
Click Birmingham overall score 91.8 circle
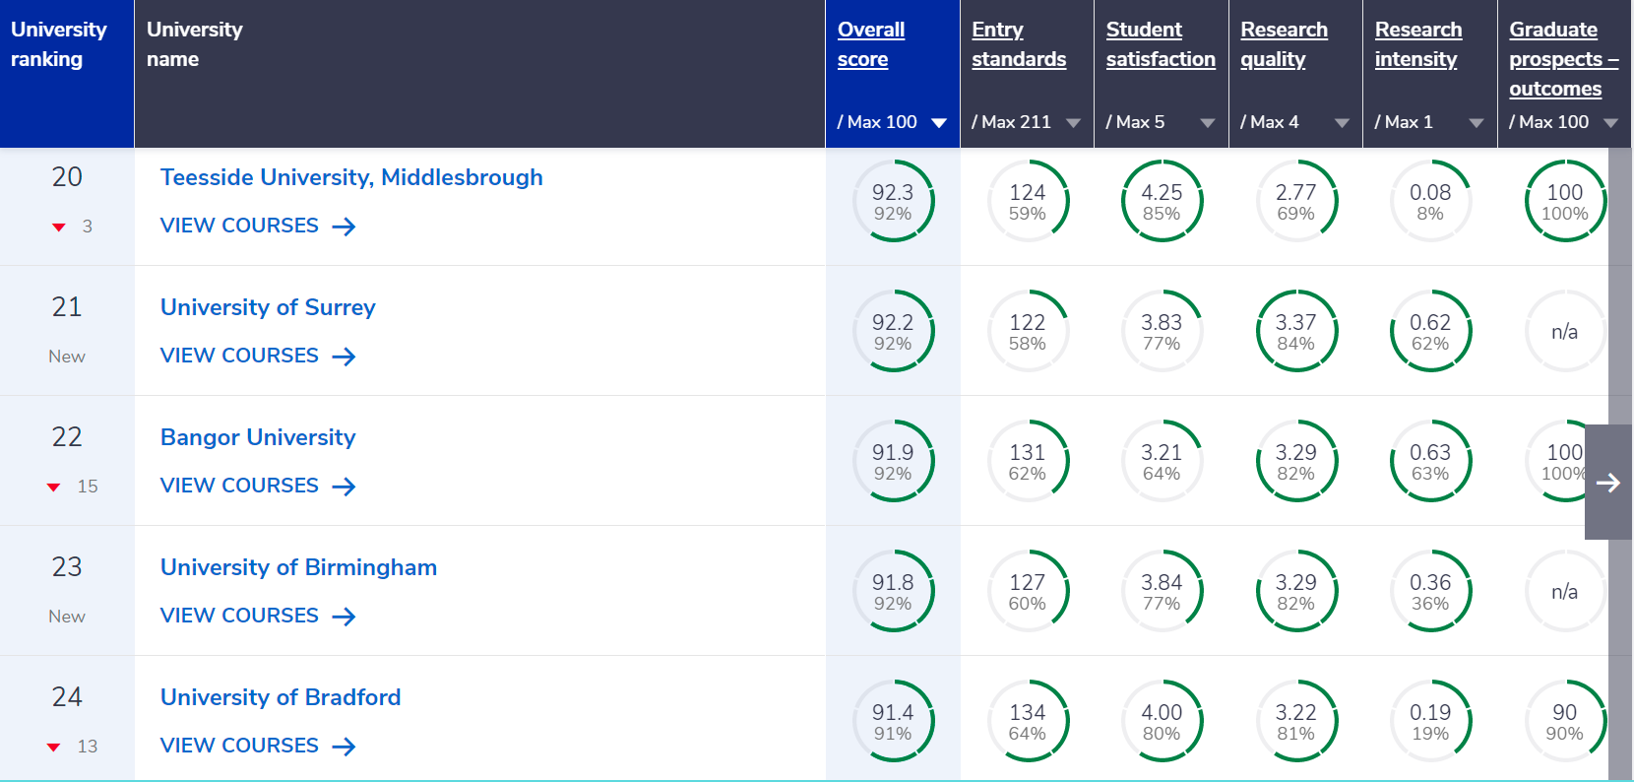[x=893, y=591]
